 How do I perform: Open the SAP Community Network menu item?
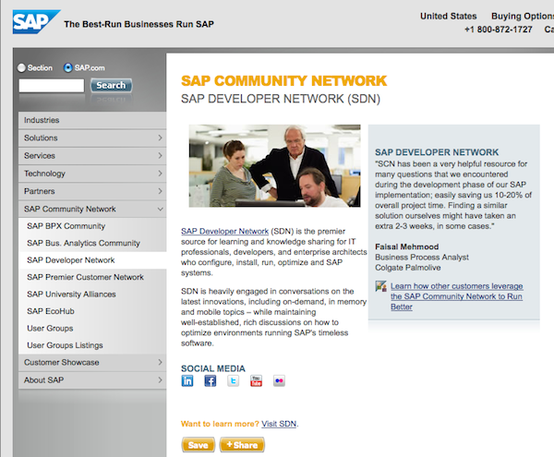pyautogui.click(x=92, y=209)
